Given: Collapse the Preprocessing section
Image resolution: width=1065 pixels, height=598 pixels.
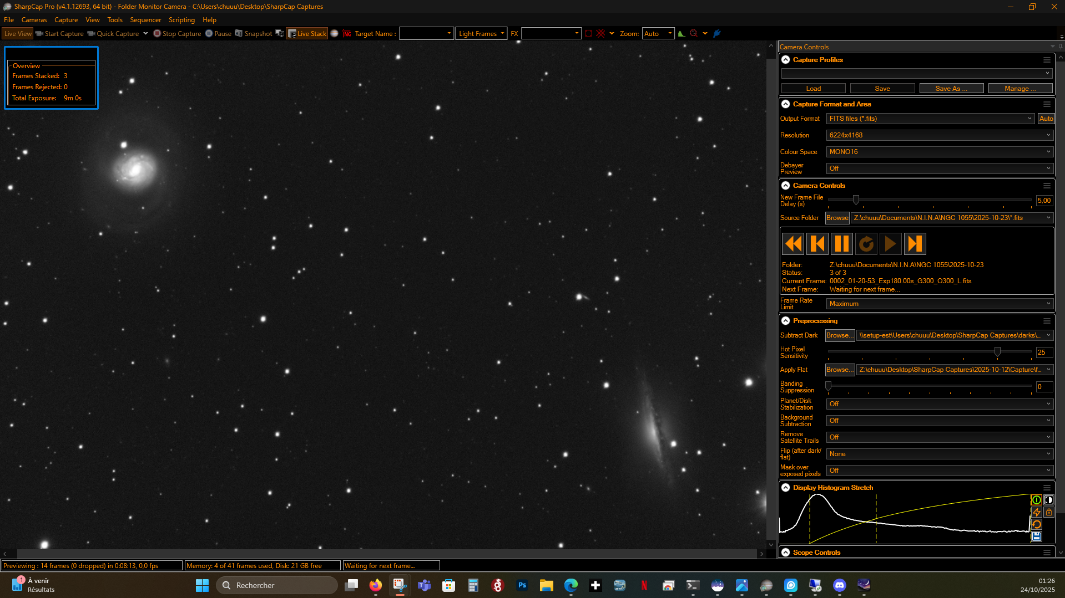Looking at the screenshot, I should click(x=785, y=321).
